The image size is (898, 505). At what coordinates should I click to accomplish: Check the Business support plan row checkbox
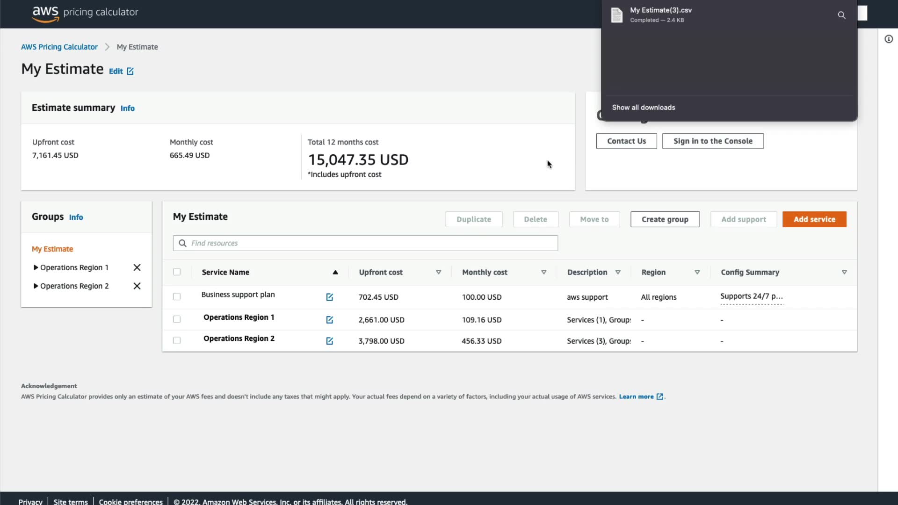point(177,297)
